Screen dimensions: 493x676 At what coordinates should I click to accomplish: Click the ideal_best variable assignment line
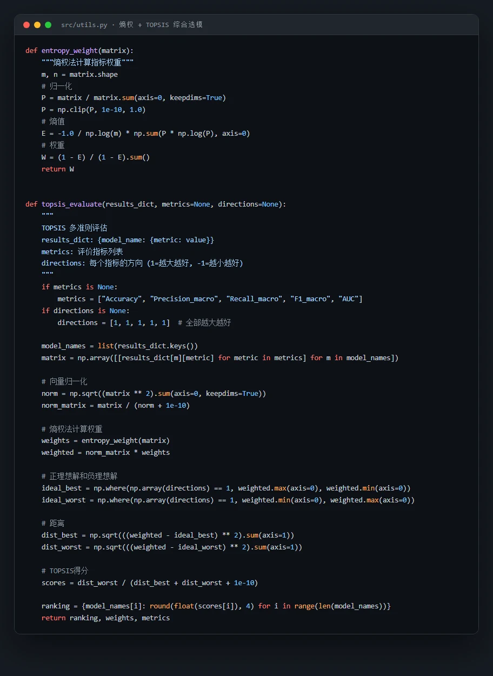[226, 488]
